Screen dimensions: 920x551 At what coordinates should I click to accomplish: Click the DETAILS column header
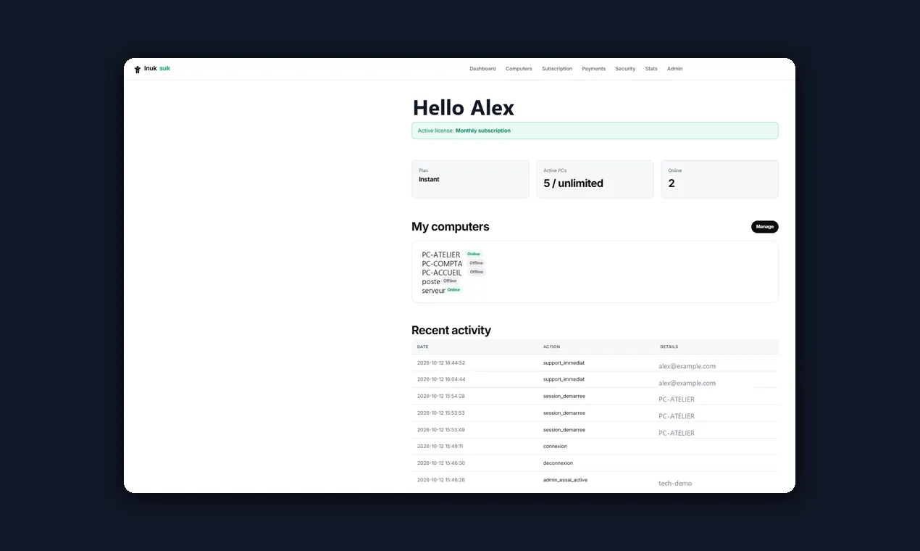click(x=669, y=347)
